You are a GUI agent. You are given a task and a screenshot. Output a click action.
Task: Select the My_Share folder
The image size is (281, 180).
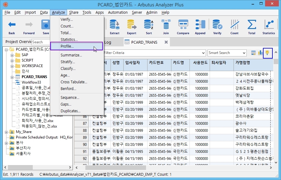24,132
